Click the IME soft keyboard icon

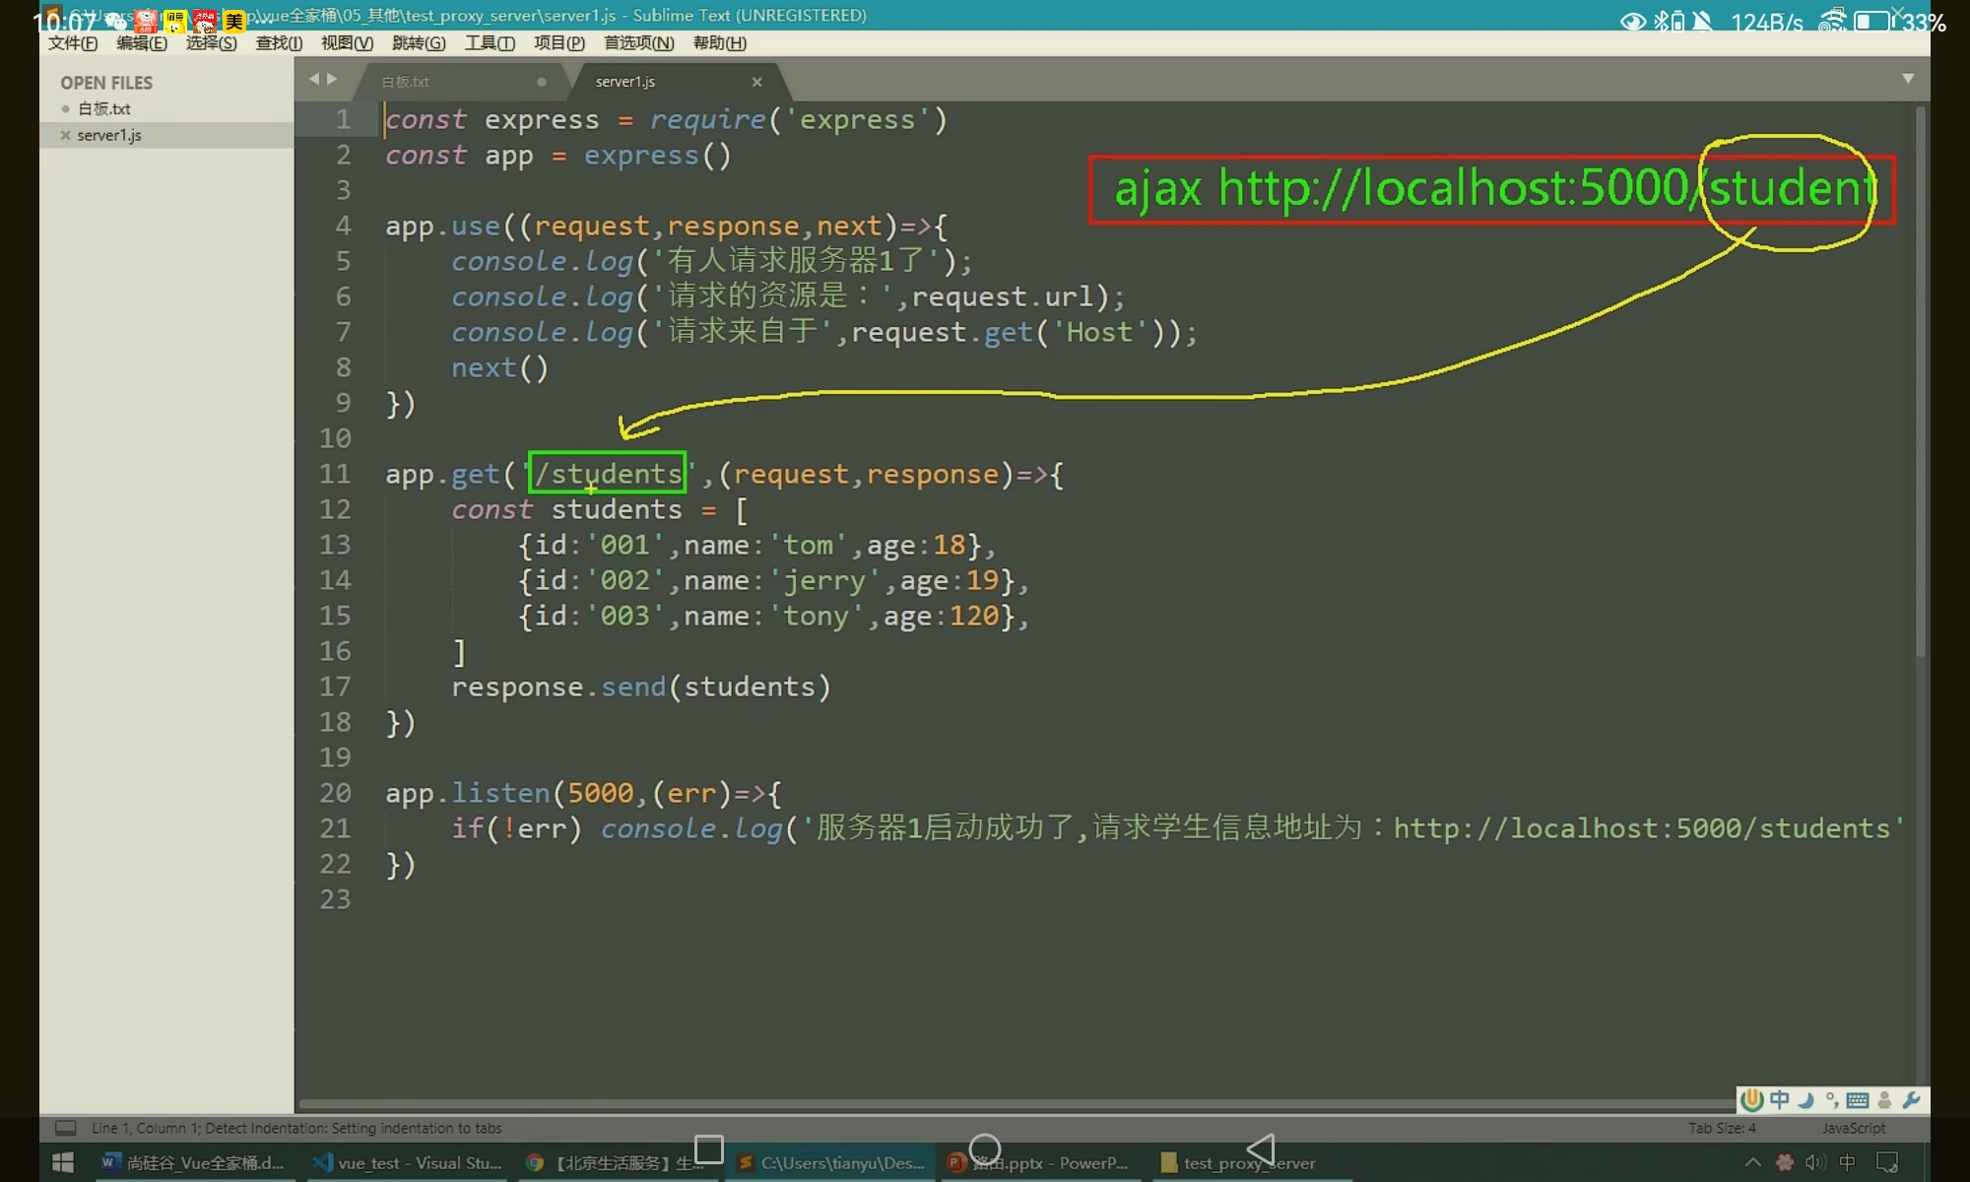(x=1857, y=1100)
